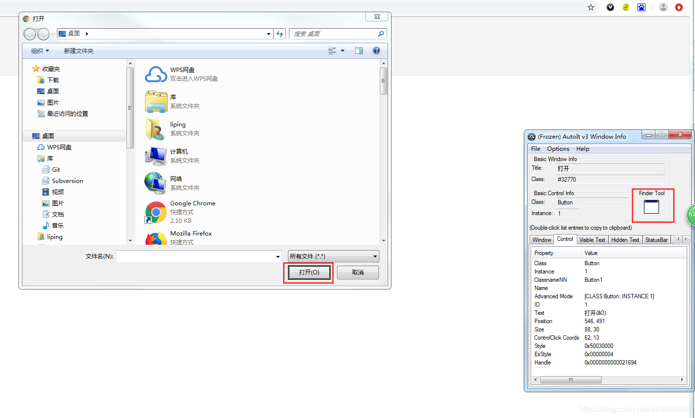
Task: Expand the views dropdown arrow on toolbar
Action: click(x=342, y=50)
